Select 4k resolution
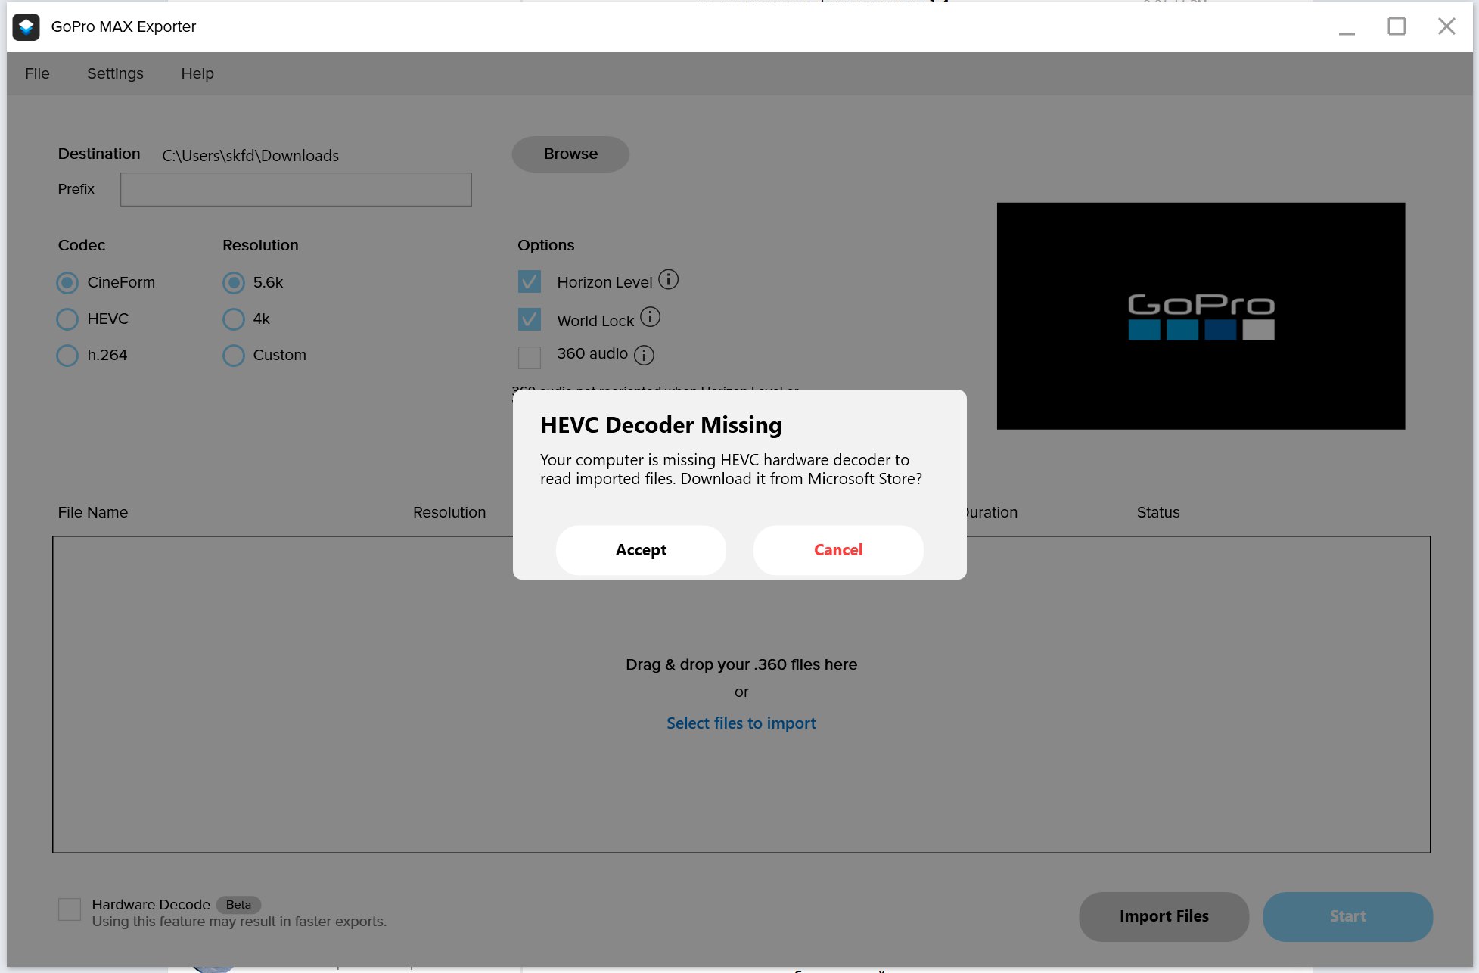The image size is (1479, 973). point(234,319)
